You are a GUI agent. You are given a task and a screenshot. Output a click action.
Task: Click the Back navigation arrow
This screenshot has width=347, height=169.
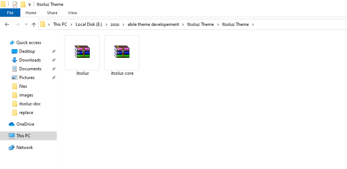tap(7, 24)
